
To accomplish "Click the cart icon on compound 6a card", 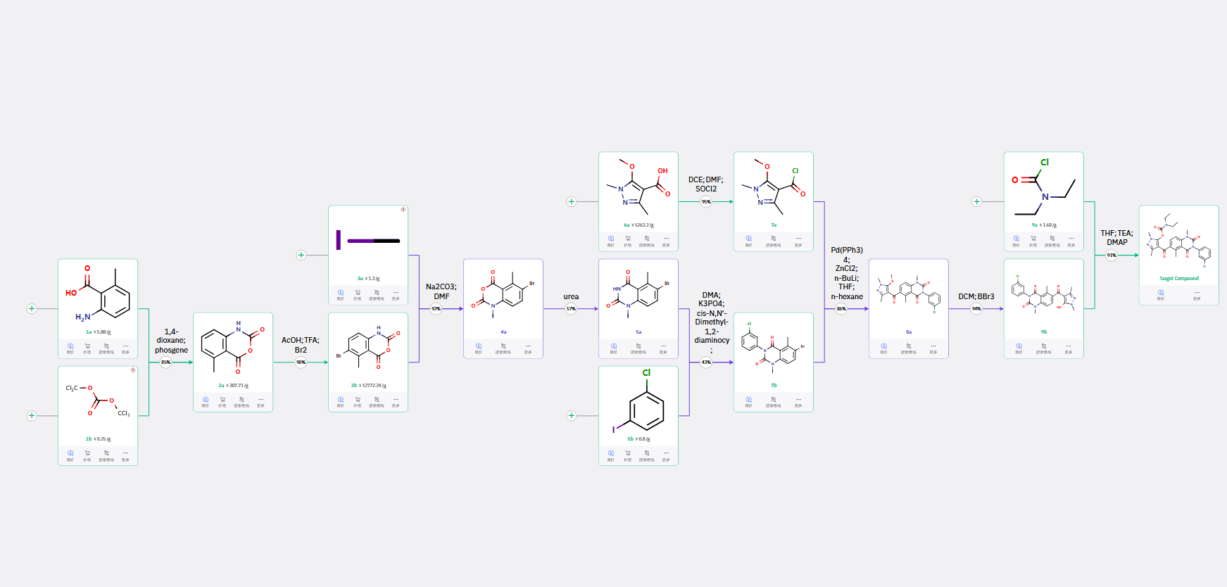I will [628, 239].
